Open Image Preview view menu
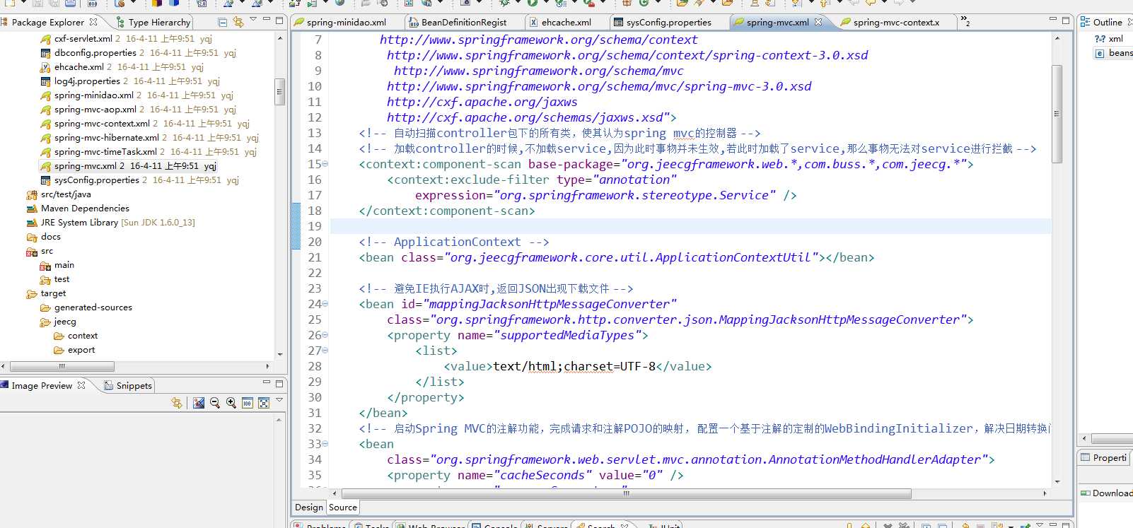The image size is (1133, 528). (279, 400)
